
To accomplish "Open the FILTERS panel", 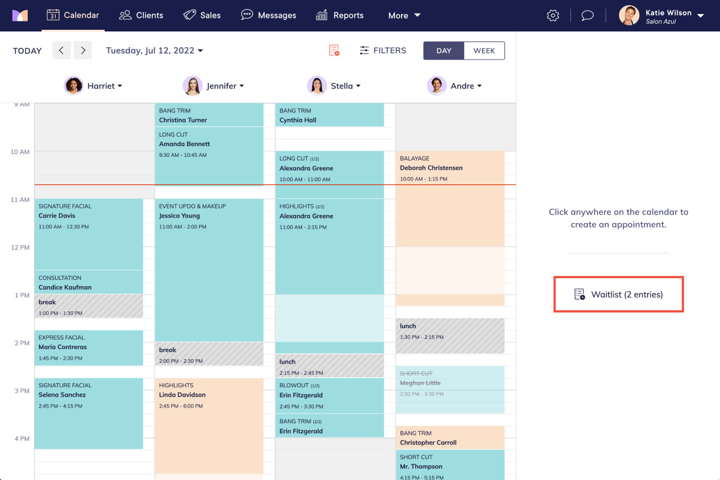I will tap(382, 50).
